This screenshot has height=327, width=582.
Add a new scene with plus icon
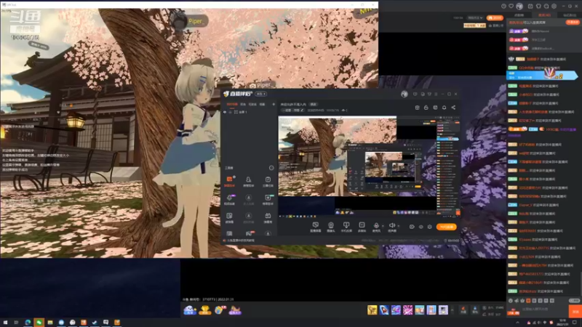click(x=274, y=105)
